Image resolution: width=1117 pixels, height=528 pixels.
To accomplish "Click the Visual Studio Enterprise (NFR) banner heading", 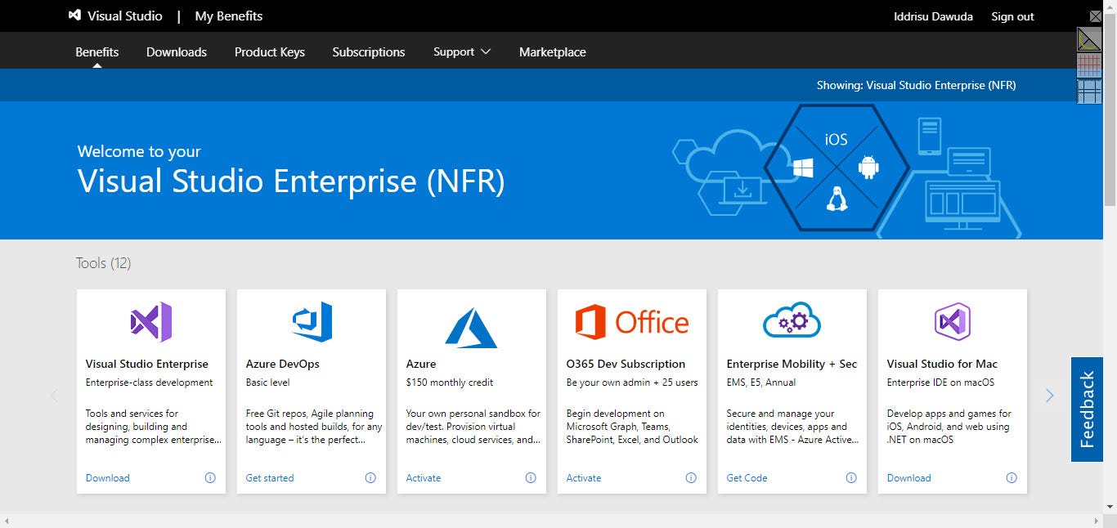I will point(291,181).
